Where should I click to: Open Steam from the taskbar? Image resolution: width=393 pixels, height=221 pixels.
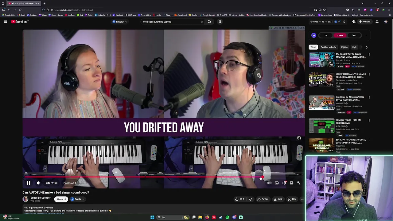pos(220,217)
